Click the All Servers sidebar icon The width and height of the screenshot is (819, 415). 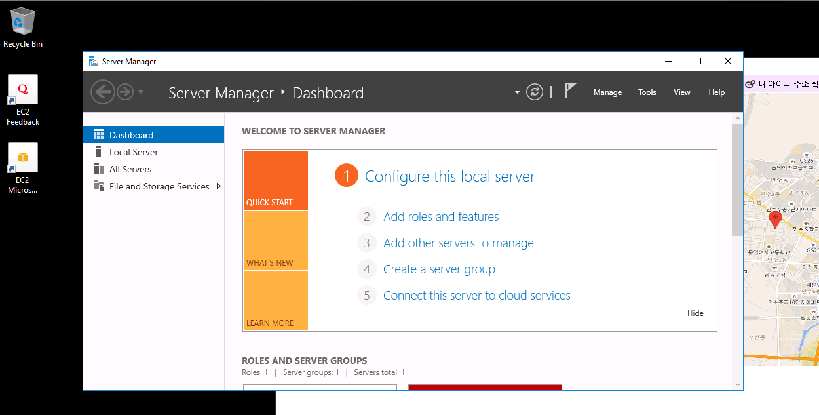[x=99, y=169]
